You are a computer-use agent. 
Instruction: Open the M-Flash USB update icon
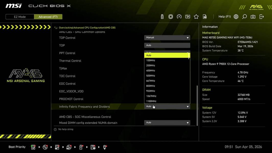[x=162, y=16]
